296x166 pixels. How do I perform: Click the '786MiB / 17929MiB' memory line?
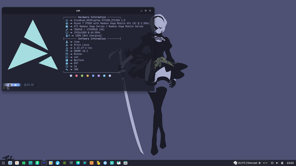(89, 30)
